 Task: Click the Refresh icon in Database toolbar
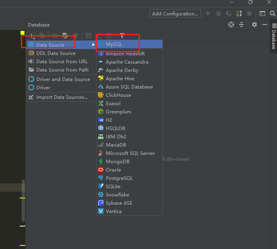pos(55,36)
